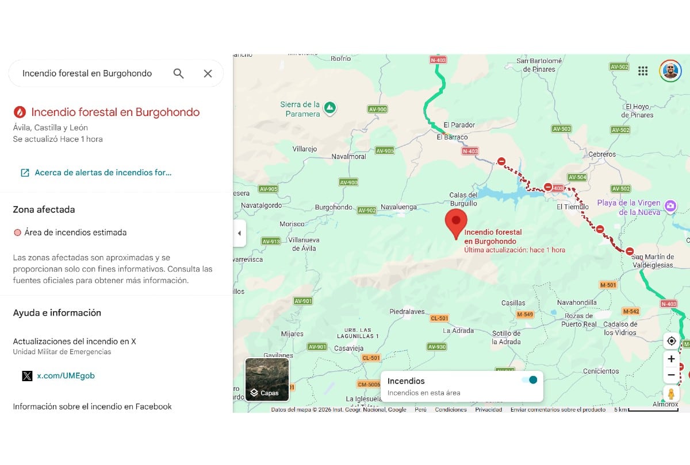This screenshot has height=465, width=690.
Task: Zoom out on the map
Action: click(672, 375)
